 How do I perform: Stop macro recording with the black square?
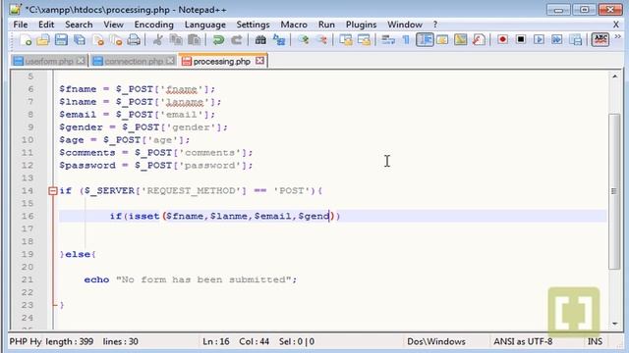coord(521,40)
